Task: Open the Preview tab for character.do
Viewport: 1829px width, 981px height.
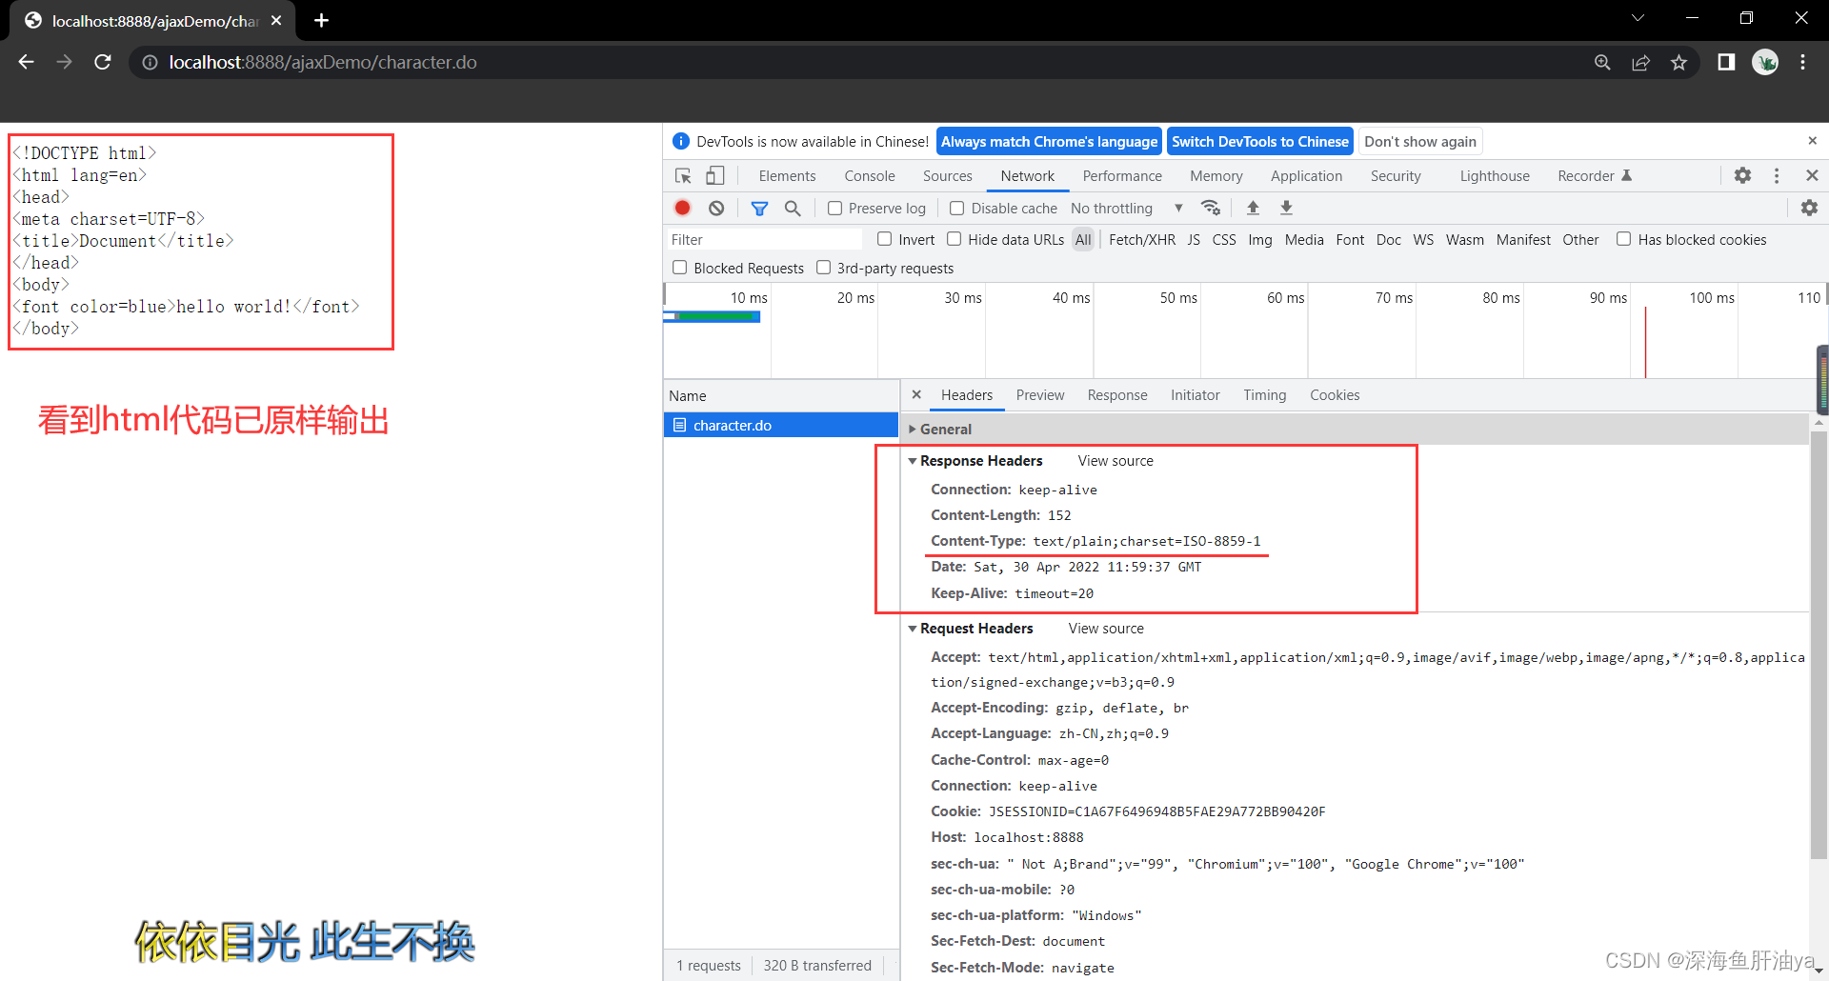Action: point(1040,394)
